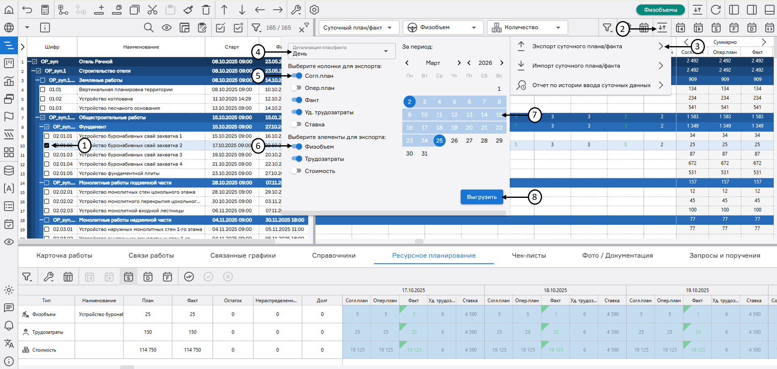The width and height of the screenshot is (777, 369).
Task: Switch to the Чек-листы tab
Action: click(529, 256)
